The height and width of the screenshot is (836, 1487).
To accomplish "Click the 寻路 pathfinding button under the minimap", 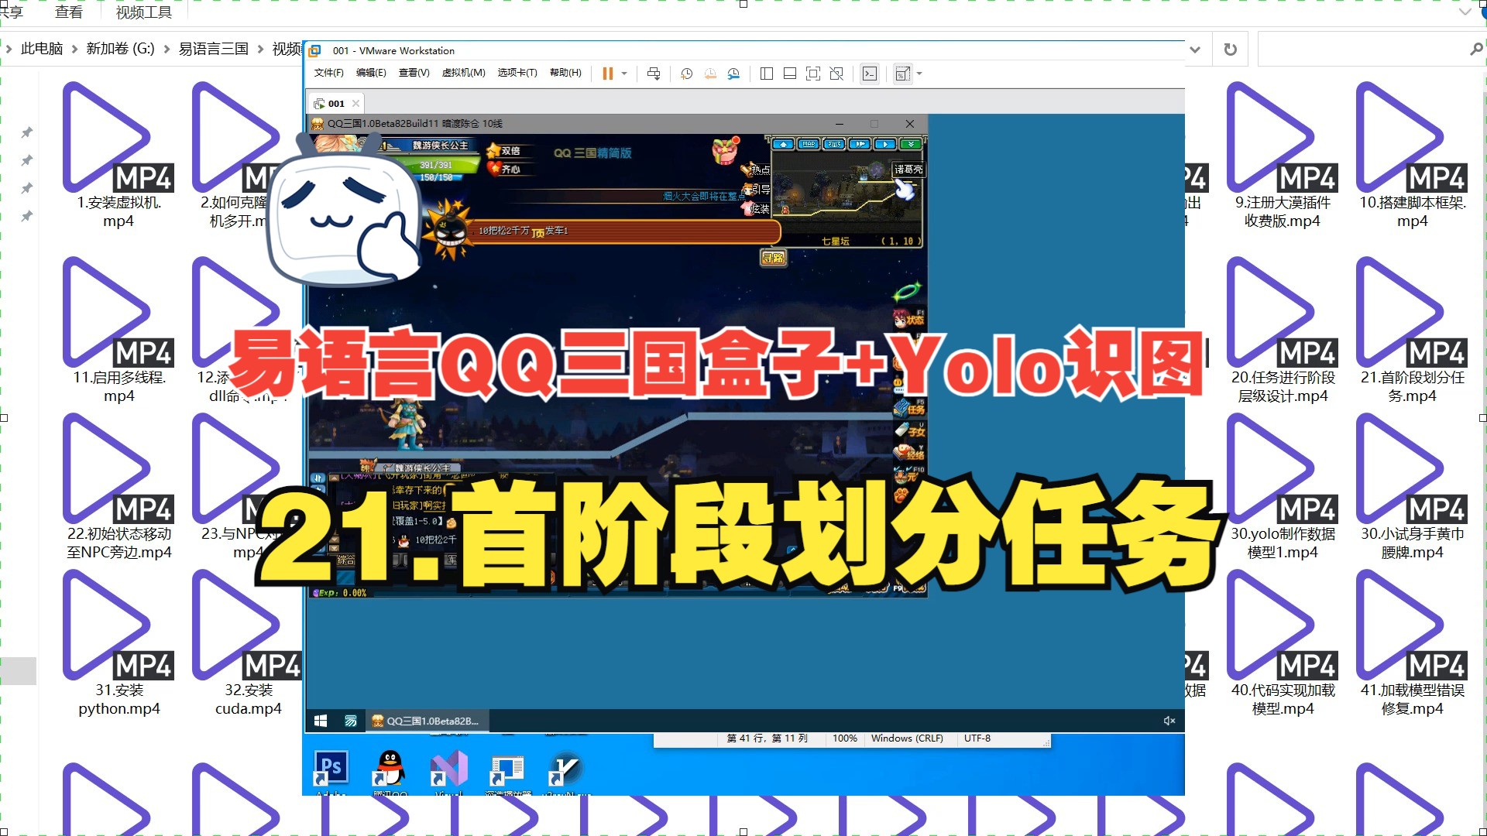I will tap(773, 258).
